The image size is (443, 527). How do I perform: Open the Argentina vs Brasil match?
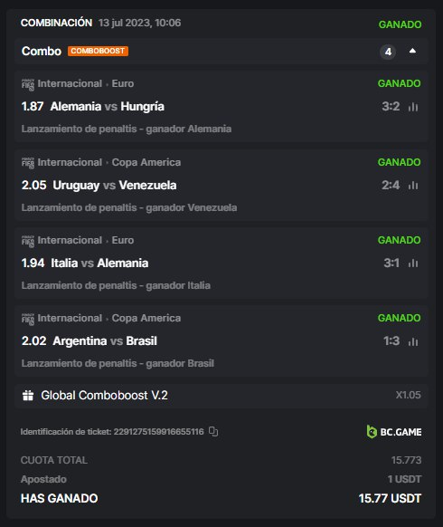105,341
